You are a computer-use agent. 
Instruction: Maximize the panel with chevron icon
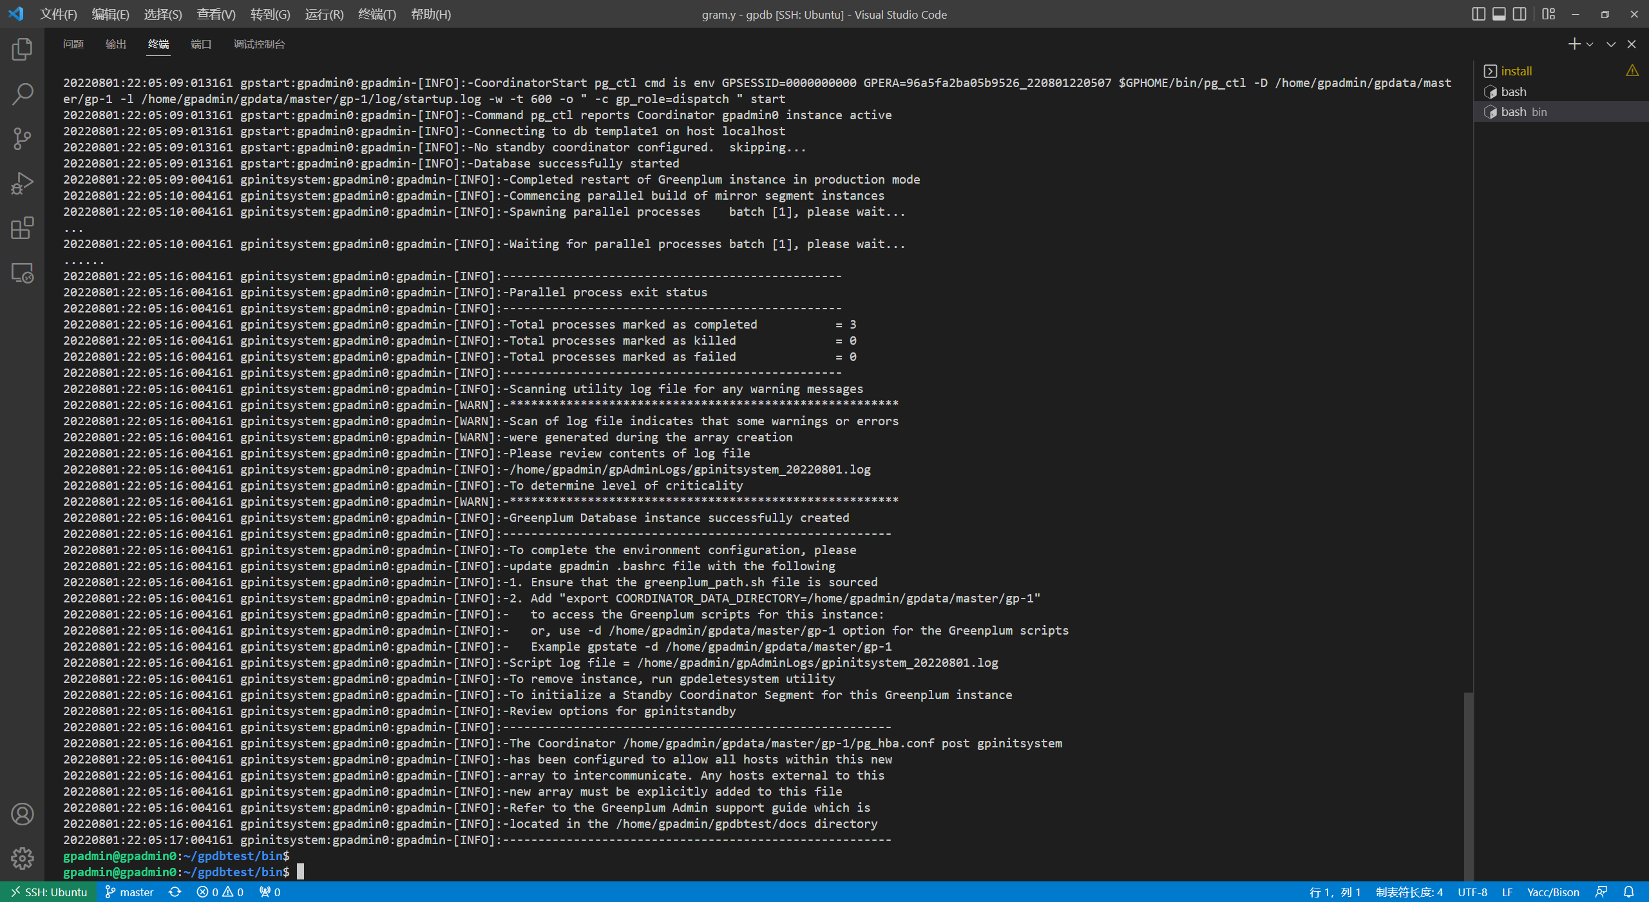[1611, 44]
